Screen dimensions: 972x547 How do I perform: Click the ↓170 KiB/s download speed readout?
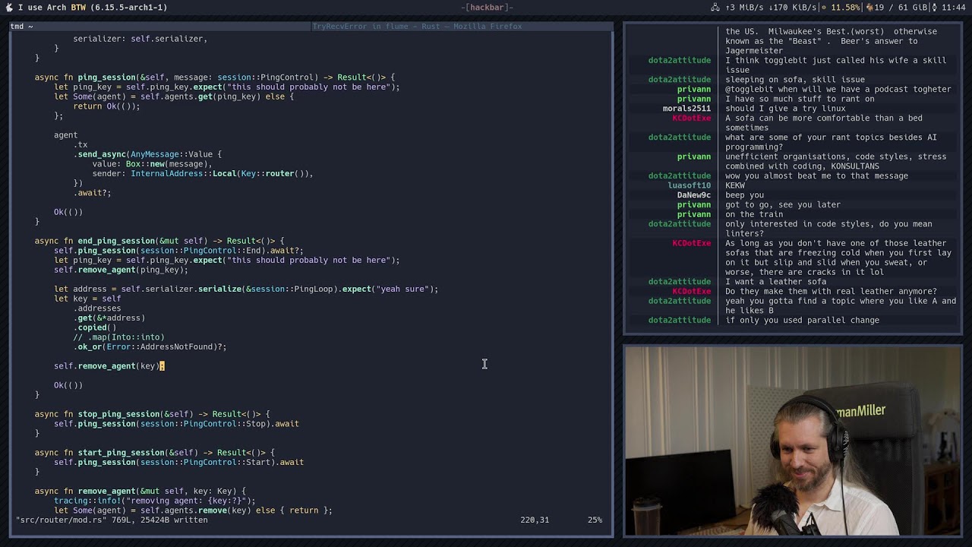[793, 8]
